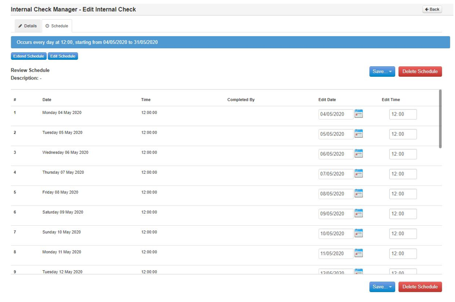Click the Edit Time column header
455x302 pixels.
pos(390,100)
